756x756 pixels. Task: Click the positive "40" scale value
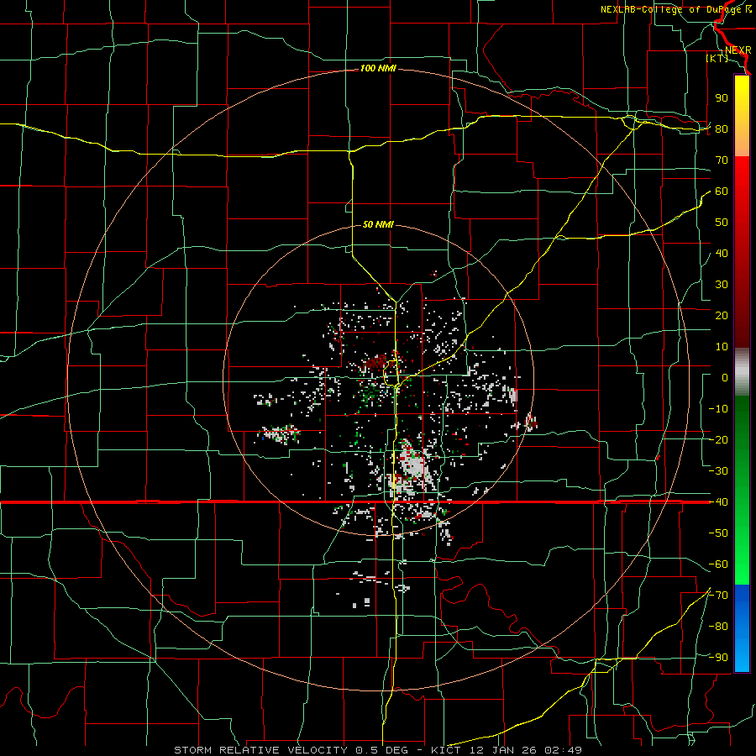click(x=722, y=254)
